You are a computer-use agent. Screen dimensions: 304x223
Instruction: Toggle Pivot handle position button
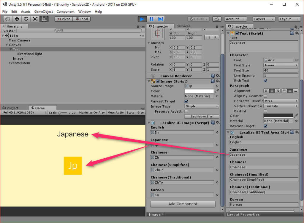(x=64, y=19)
